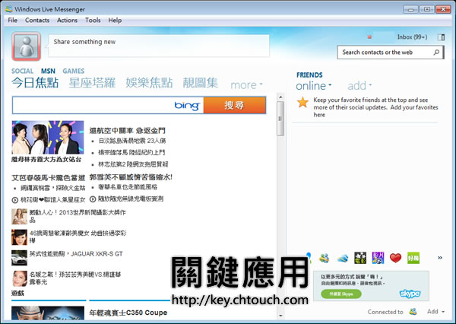Image resolution: width=456 pixels, height=324 pixels.
Task: Select the 今日焦點 tab
Action: (x=35, y=83)
